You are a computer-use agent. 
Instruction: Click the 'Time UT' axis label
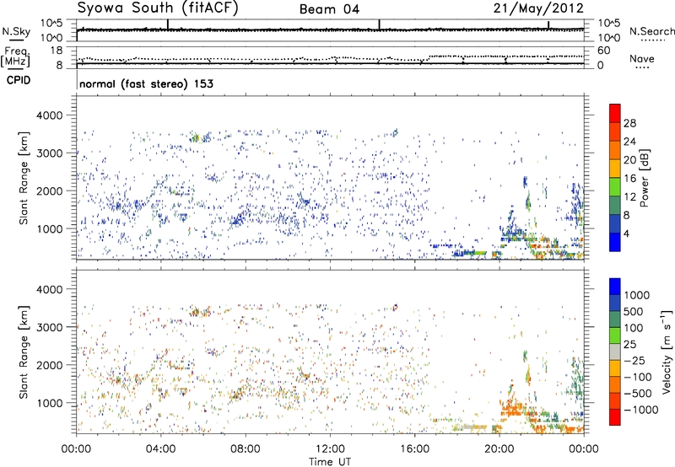(x=330, y=461)
